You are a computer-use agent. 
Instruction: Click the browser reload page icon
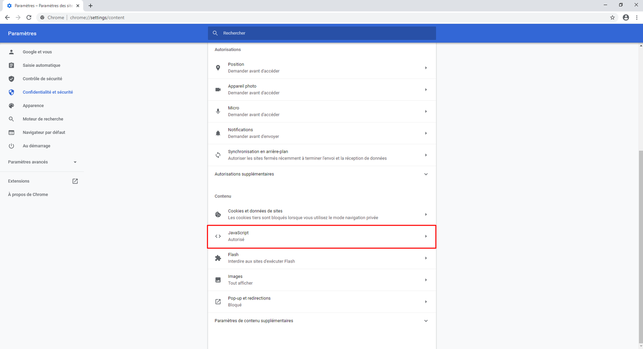(29, 17)
